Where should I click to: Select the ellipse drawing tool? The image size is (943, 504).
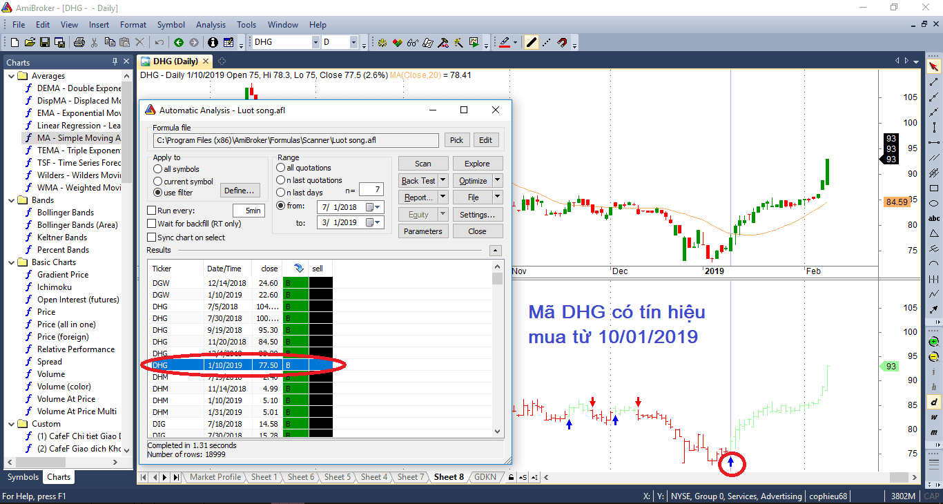[934, 203]
